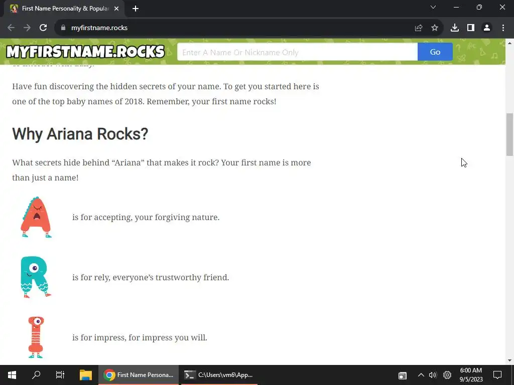
Task: Click the blue Go button
Action: [435, 52]
